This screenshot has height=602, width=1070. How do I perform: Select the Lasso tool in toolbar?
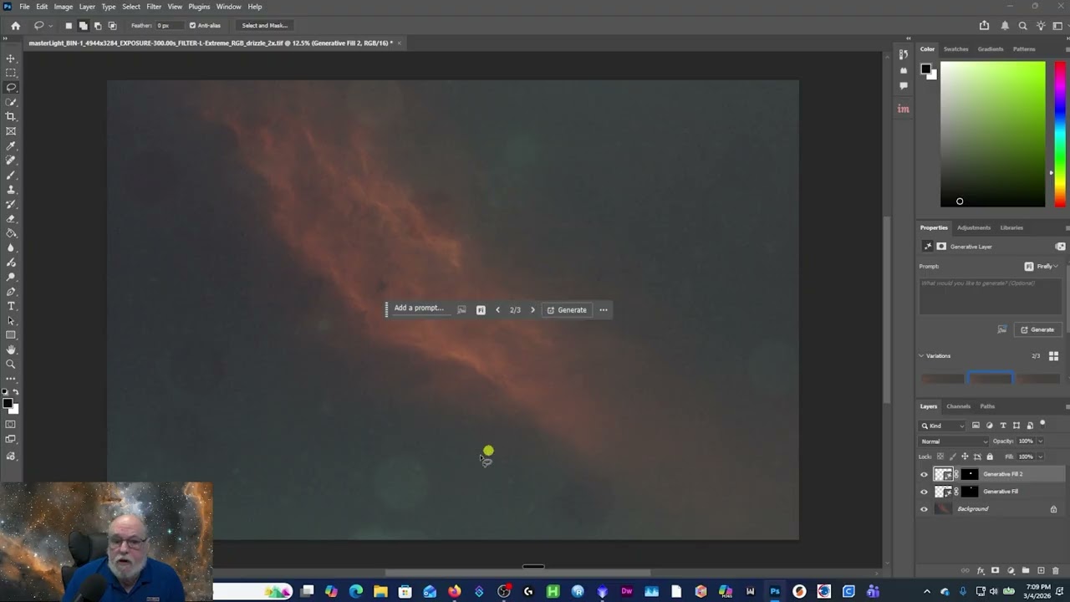pyautogui.click(x=11, y=87)
